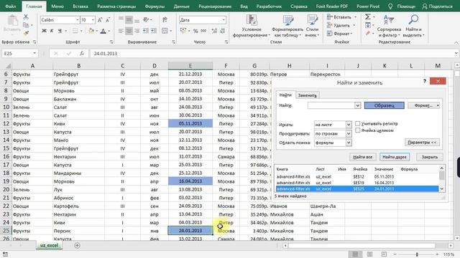Open Сортировка и фильтр menu
This screenshot has height=258, width=460.
pyautogui.click(x=389, y=26)
